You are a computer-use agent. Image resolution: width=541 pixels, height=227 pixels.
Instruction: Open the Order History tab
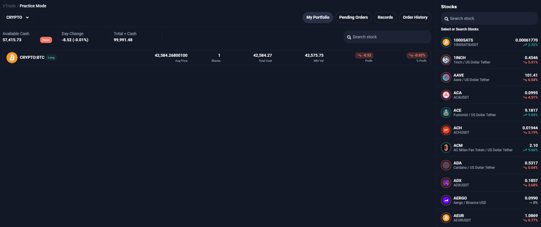415,17
